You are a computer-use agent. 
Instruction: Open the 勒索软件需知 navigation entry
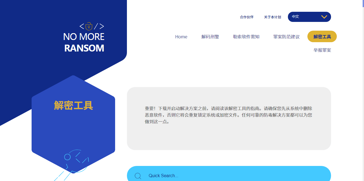(246, 36)
